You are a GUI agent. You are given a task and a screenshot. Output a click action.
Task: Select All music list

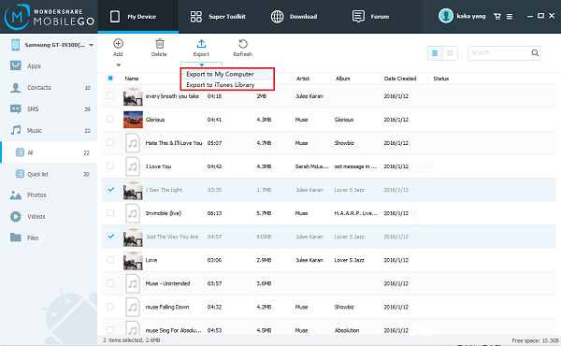[x=49, y=152]
